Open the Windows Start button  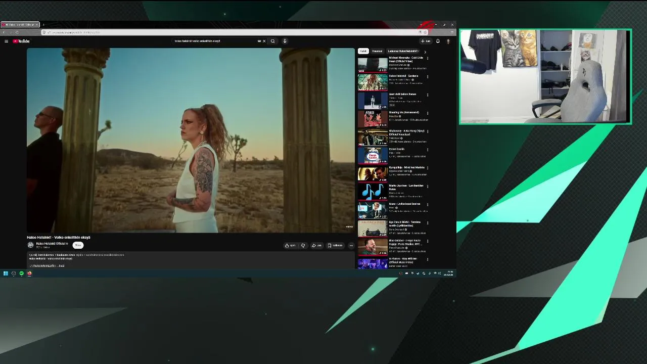6,274
